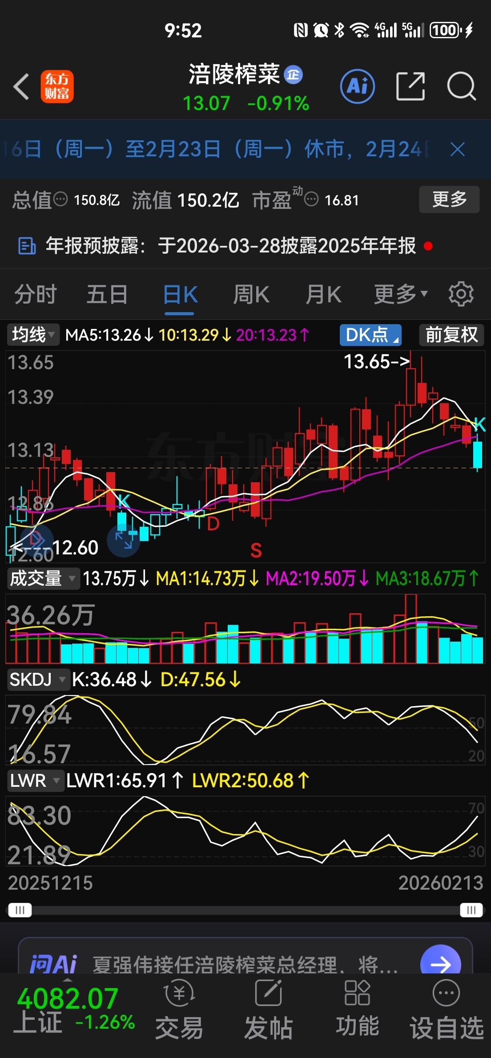Open the annual report document icon

coord(27,246)
